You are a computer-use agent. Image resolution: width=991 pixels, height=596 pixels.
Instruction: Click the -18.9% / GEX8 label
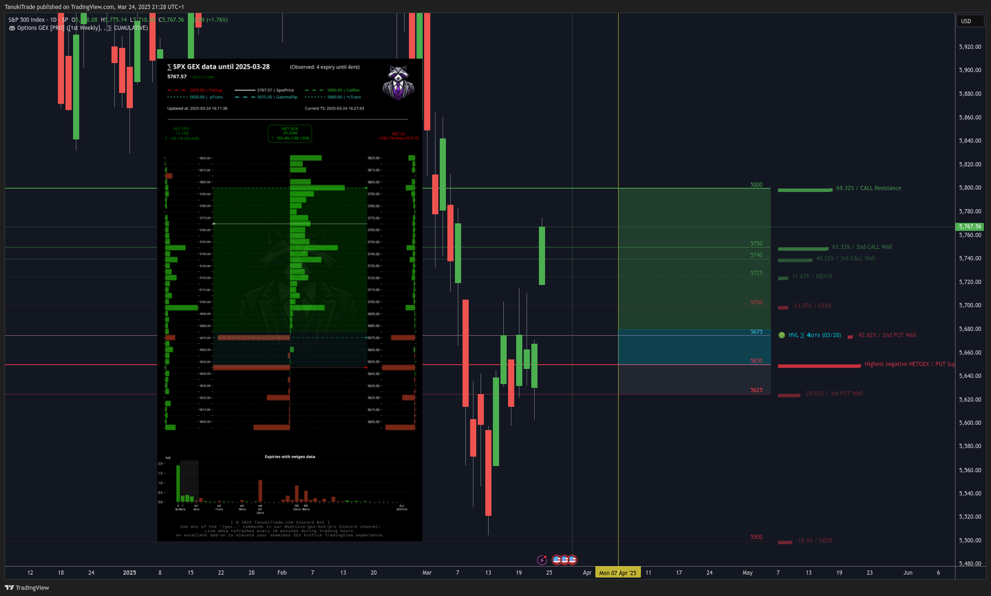click(x=814, y=541)
